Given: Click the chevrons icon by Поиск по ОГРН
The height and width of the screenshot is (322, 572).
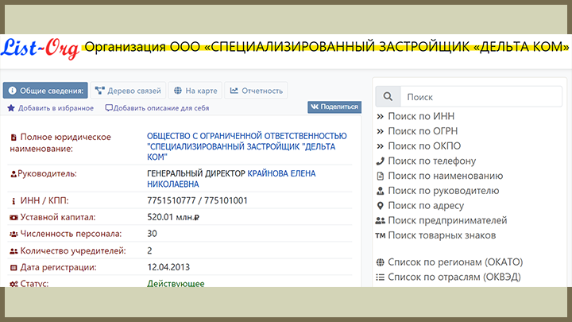Looking at the screenshot, I should (x=380, y=131).
